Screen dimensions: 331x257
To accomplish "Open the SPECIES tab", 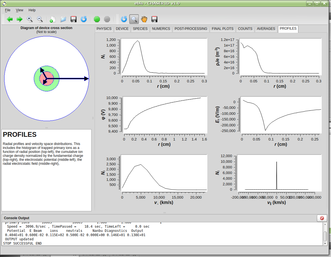I will (140, 29).
